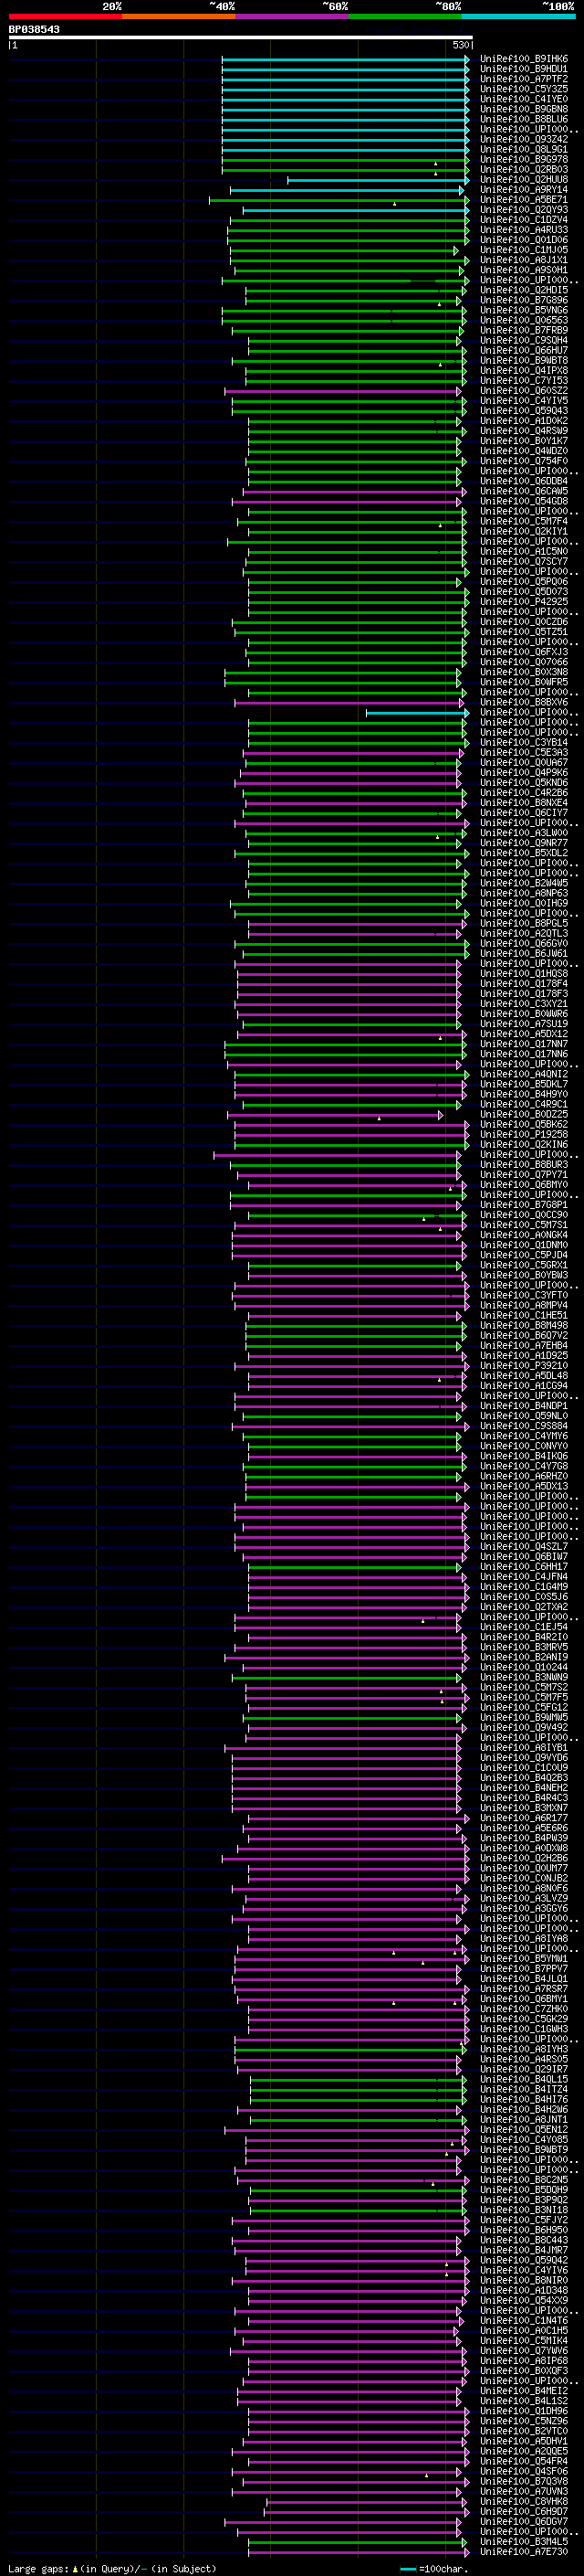Click the UniRef100_A5DHV1 label
Viewport: 584px width, 2576px height.
(524, 2440)
